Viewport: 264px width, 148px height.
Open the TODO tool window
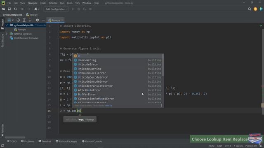coord(12,141)
